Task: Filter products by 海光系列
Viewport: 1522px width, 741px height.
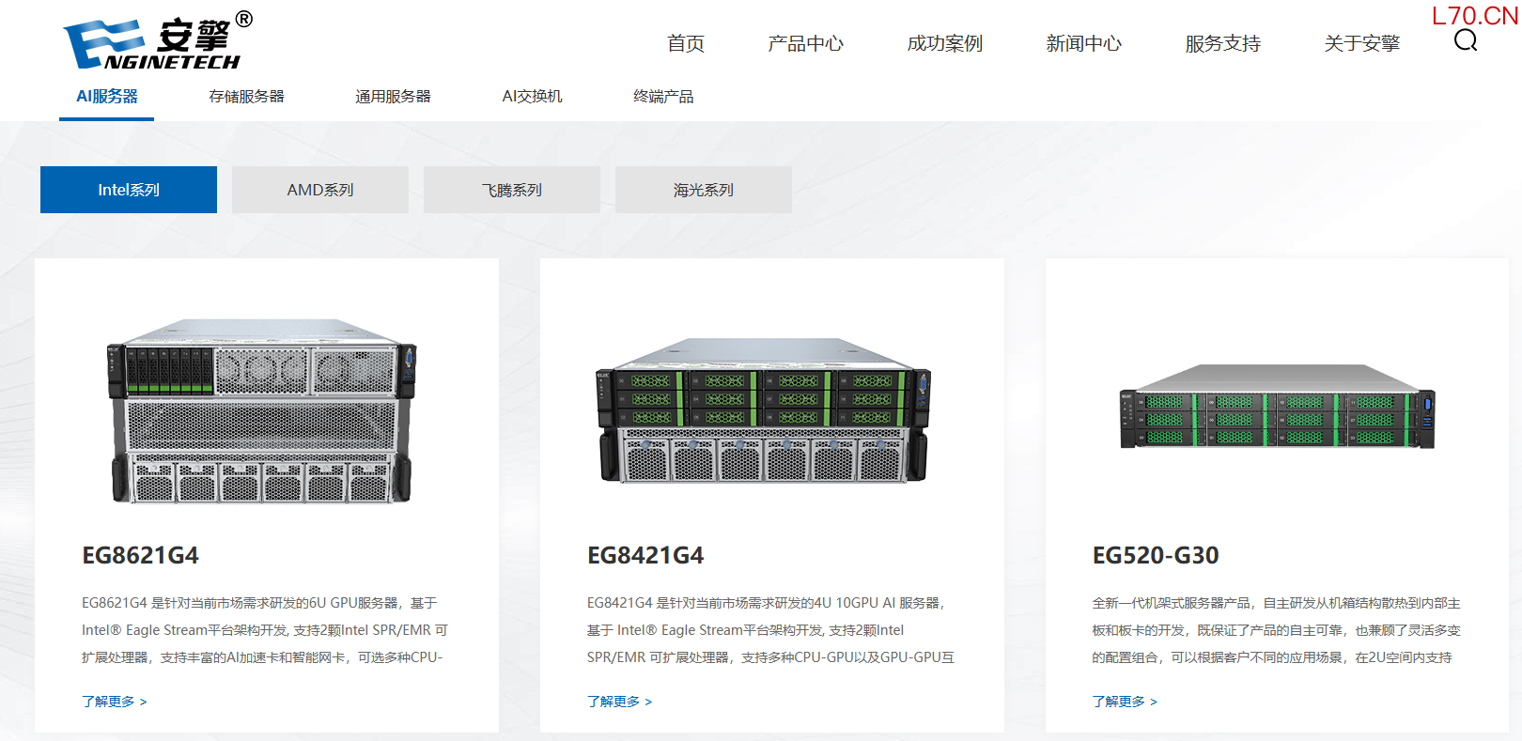Action: pos(704,190)
